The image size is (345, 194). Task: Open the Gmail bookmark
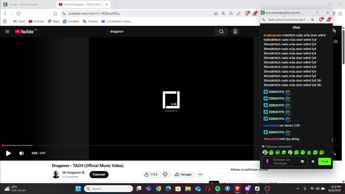(19, 21)
